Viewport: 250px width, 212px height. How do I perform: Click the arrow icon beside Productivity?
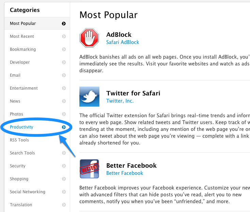[x=64, y=127]
